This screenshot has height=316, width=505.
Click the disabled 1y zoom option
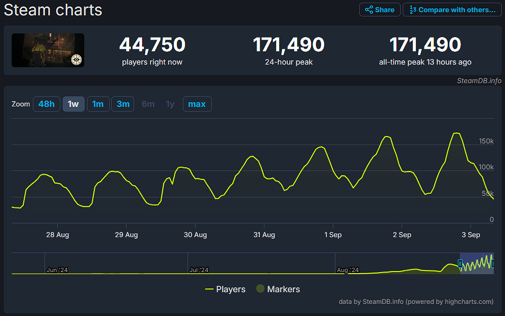[x=170, y=104]
